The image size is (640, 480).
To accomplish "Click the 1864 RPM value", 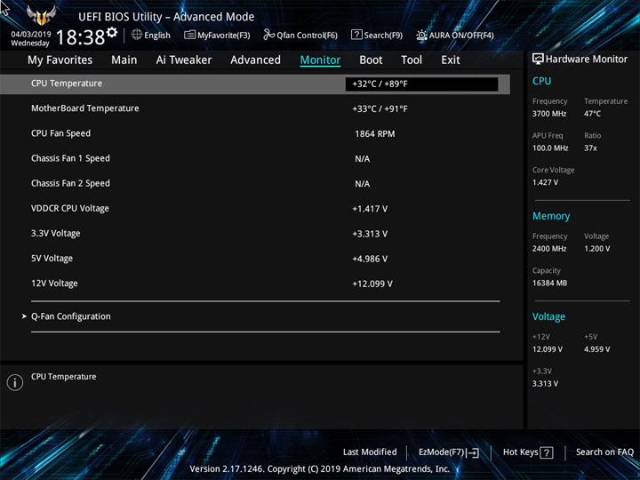I will 375,134.
